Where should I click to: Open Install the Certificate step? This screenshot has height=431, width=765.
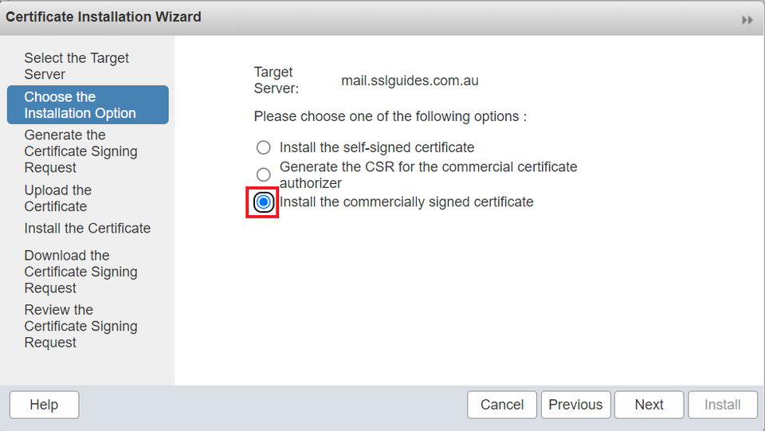(x=87, y=229)
